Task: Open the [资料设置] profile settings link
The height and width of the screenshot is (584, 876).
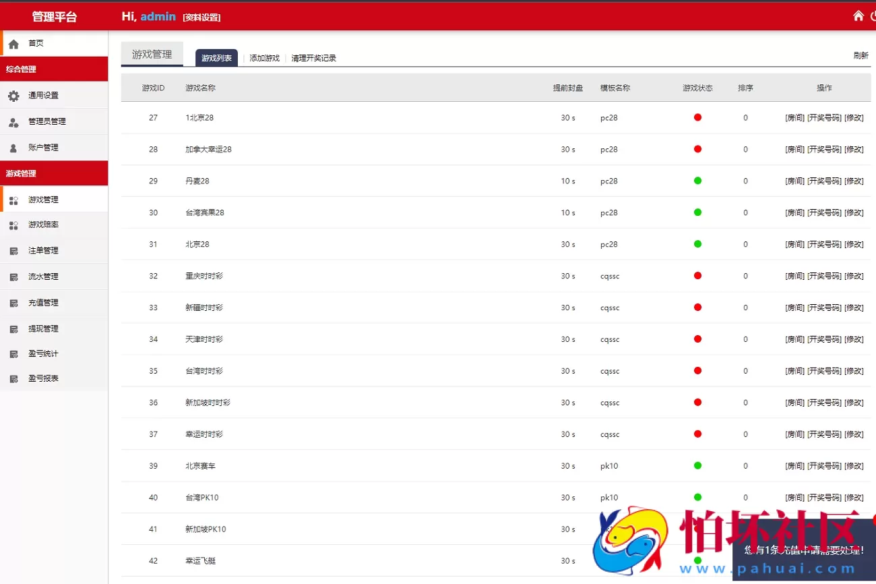Action: click(x=201, y=18)
